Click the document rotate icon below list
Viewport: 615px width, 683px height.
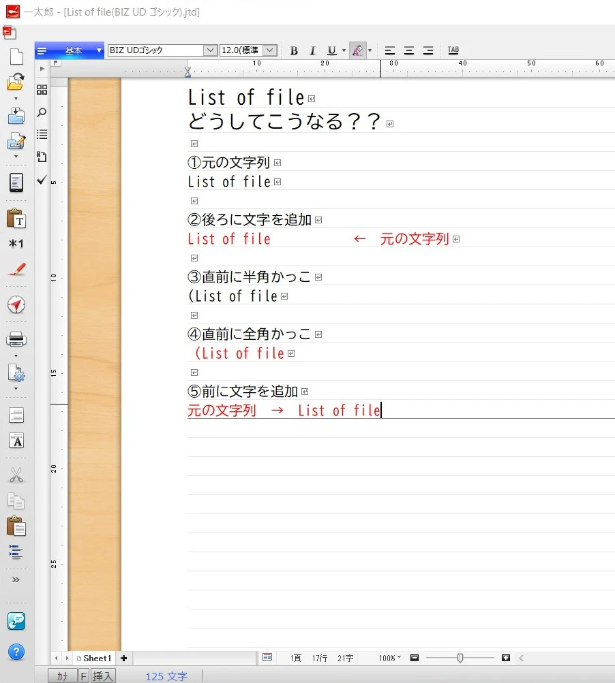coord(42,157)
